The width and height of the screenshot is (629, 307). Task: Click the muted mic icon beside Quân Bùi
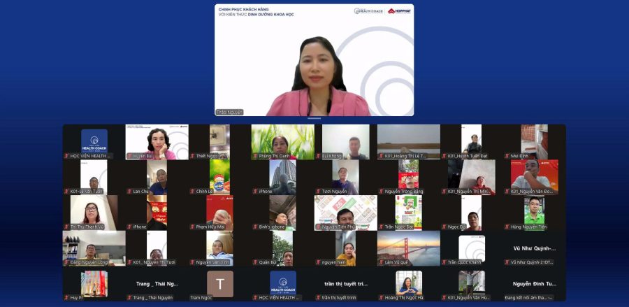pyautogui.click(x=256, y=262)
